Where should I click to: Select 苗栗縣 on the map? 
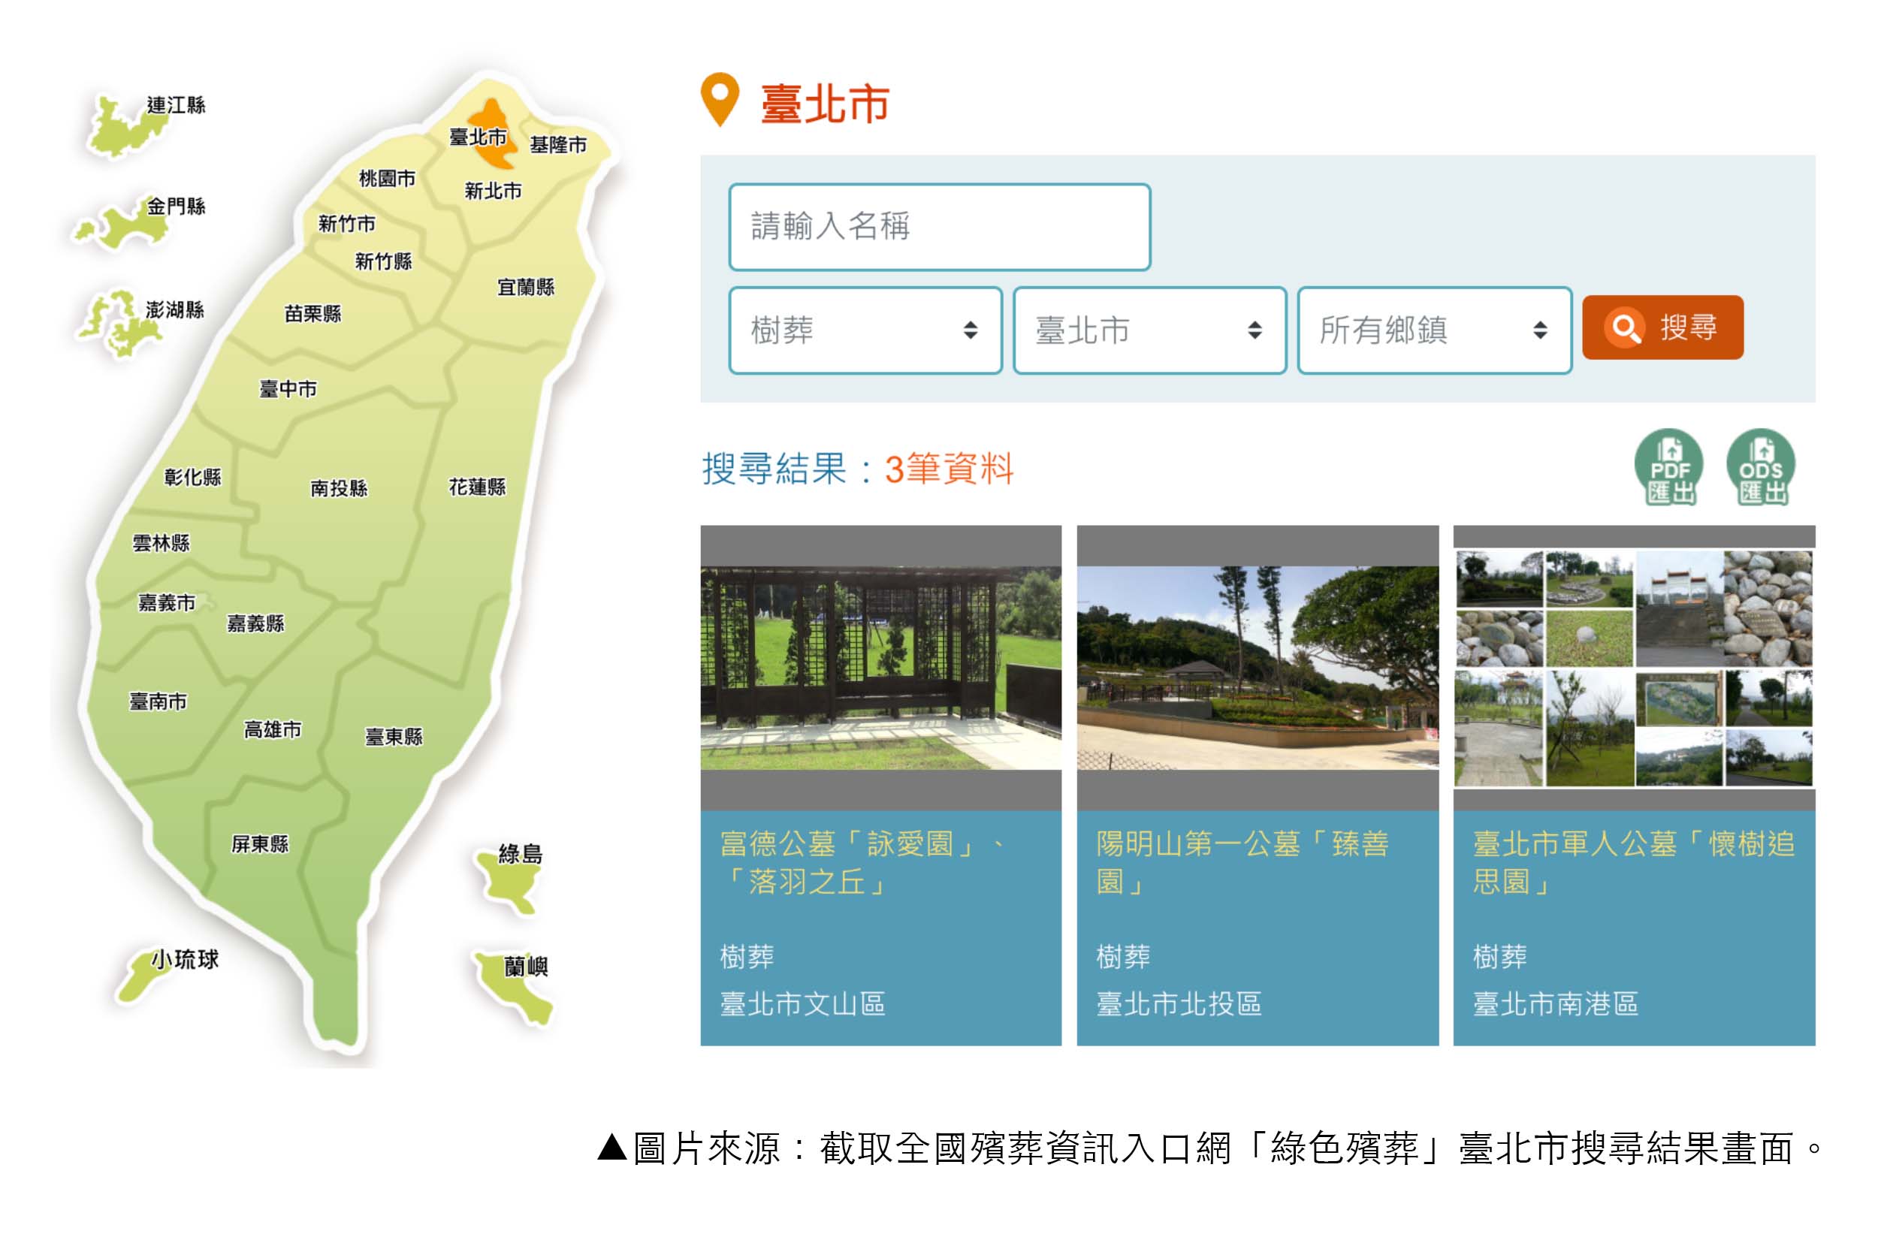[x=312, y=314]
